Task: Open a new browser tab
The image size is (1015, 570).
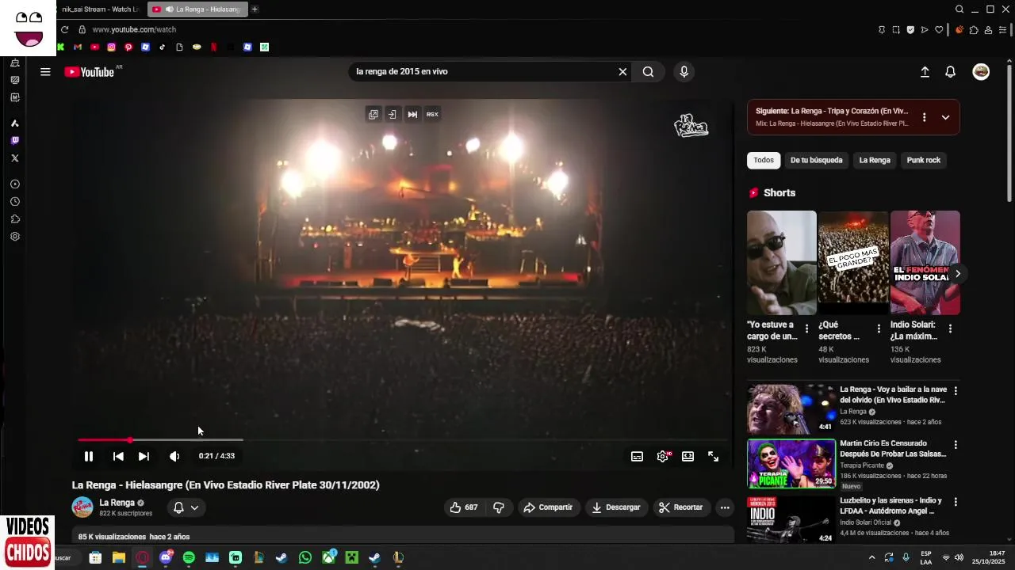Action: [255, 9]
